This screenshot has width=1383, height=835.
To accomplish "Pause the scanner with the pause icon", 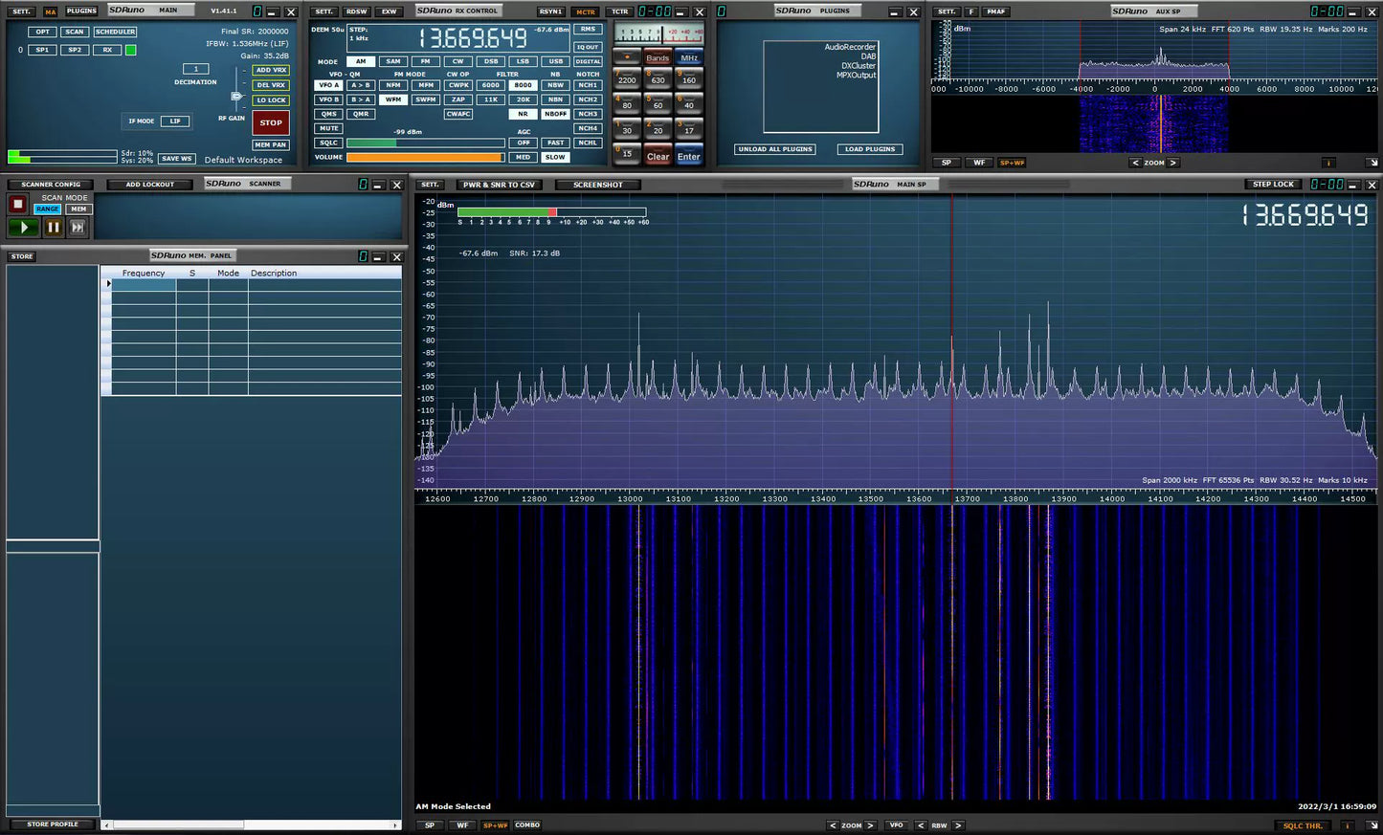I will [x=53, y=228].
